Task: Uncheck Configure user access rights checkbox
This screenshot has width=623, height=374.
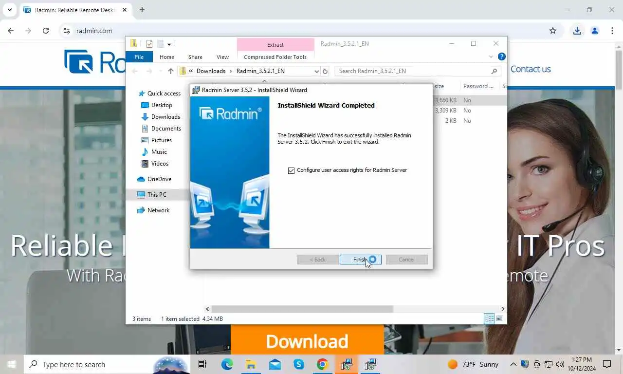Action: pos(291,170)
